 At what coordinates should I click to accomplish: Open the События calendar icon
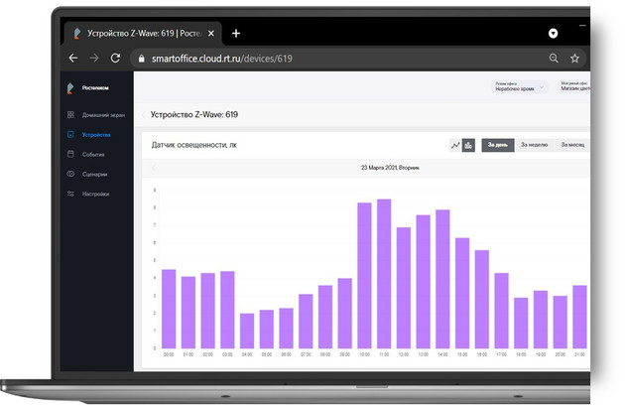70,154
